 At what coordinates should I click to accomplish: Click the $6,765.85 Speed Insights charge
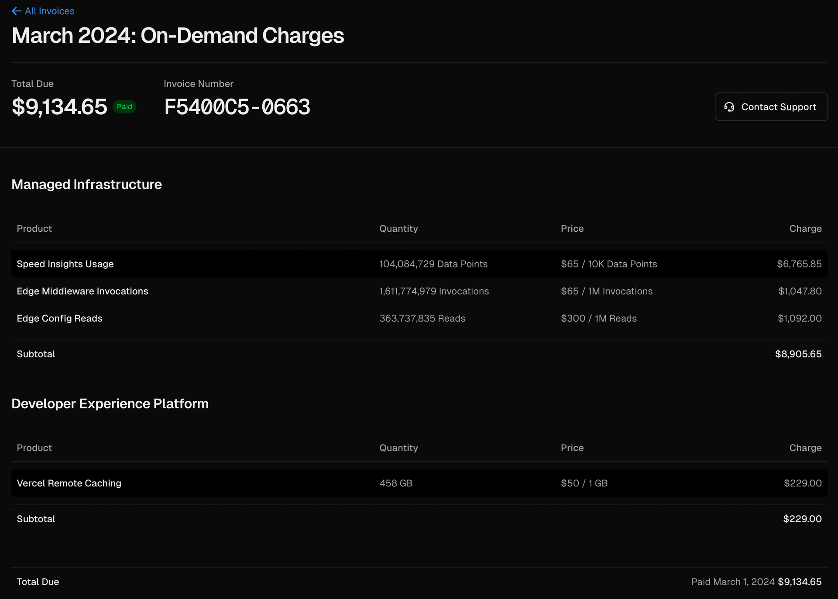[x=799, y=264]
